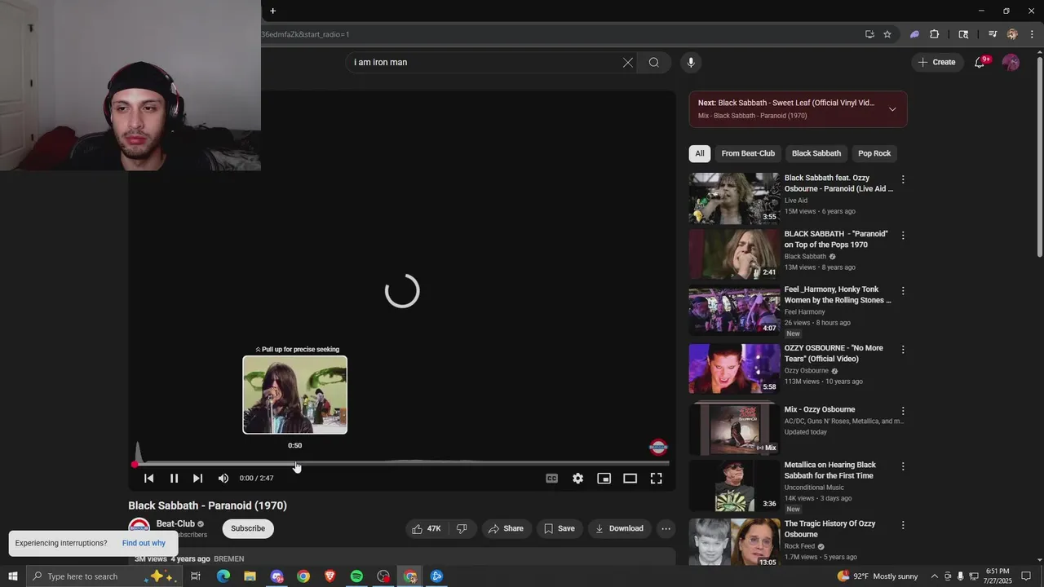Share the video
1044x587 pixels.
click(506, 528)
